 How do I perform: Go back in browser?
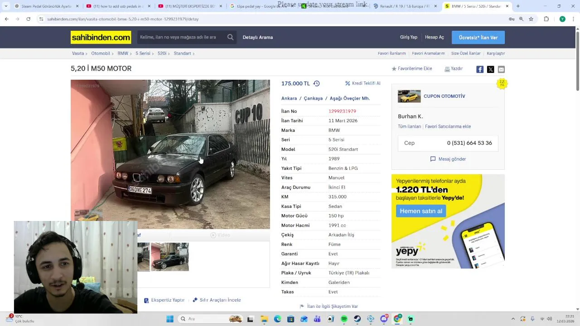6,19
